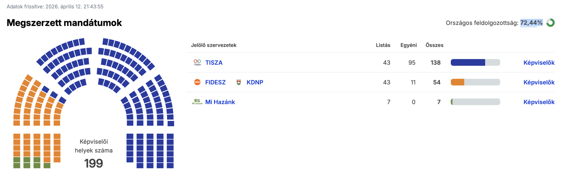
Task: Show FIDESZ-KDNP's Képviselők list
Action: point(539,82)
